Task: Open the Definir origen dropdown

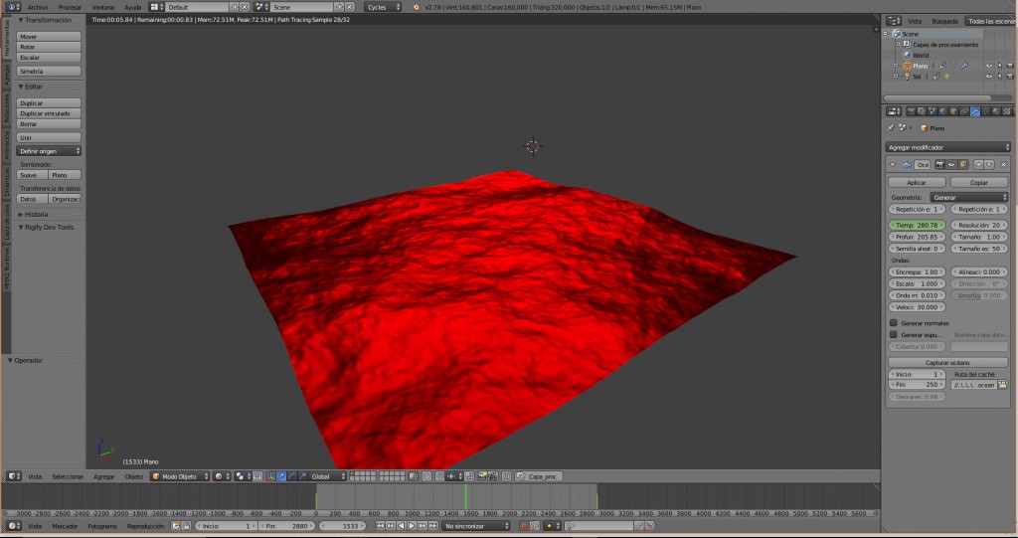Action: (49, 151)
